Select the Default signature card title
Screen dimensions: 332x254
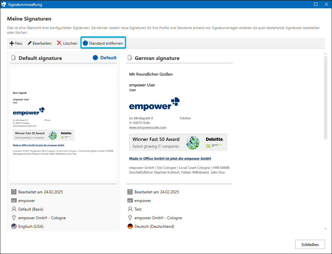coord(40,58)
